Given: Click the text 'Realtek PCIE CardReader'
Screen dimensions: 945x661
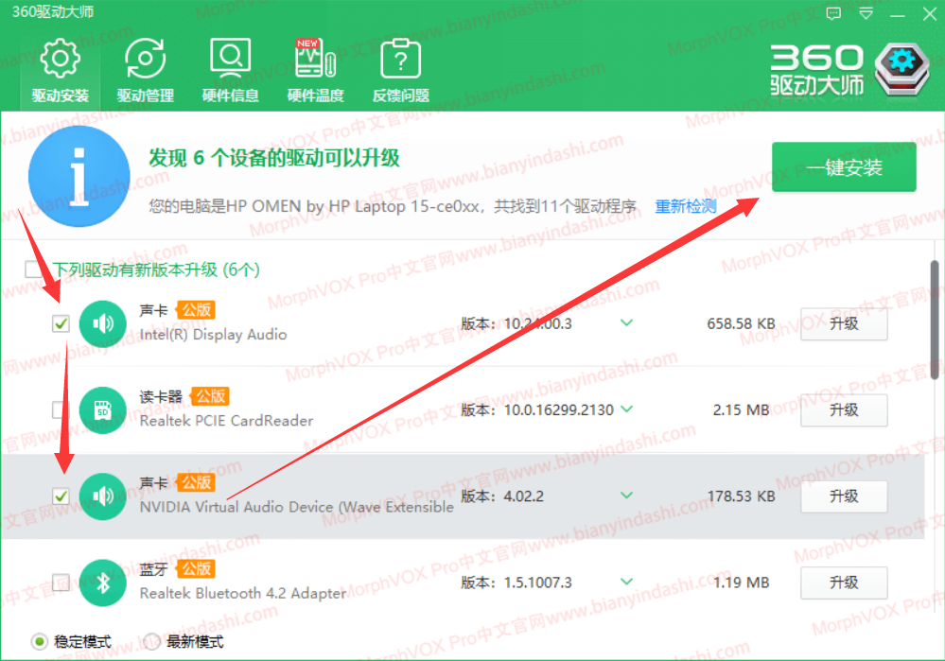Looking at the screenshot, I should point(227,421).
